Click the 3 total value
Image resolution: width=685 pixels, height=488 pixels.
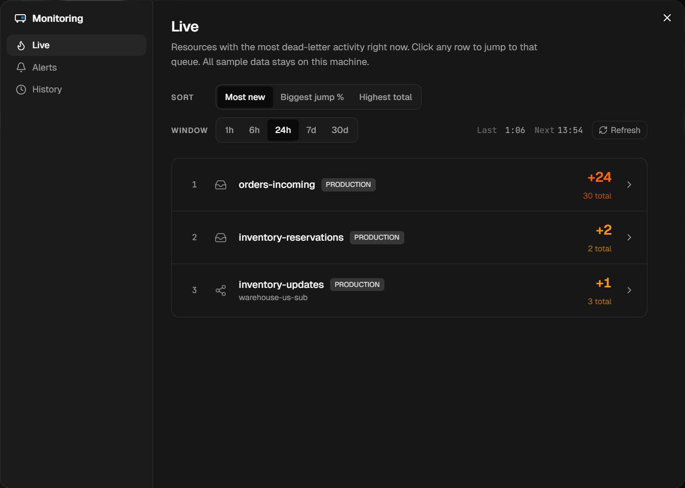tap(600, 302)
